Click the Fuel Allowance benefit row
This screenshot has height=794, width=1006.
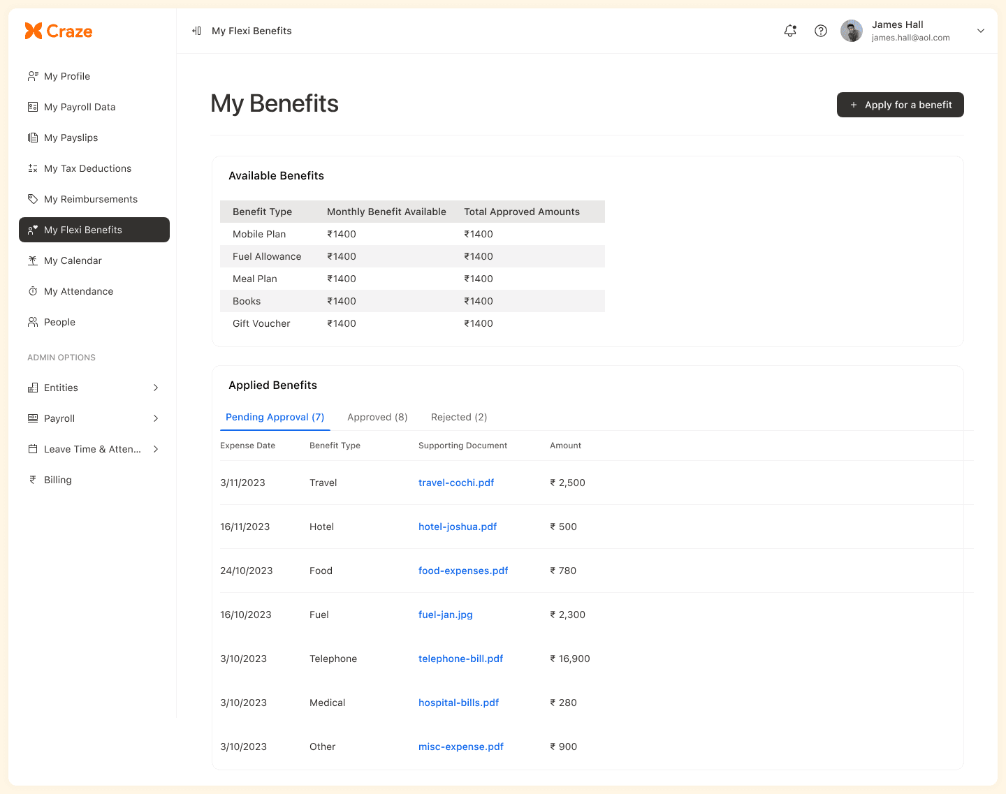(x=412, y=256)
